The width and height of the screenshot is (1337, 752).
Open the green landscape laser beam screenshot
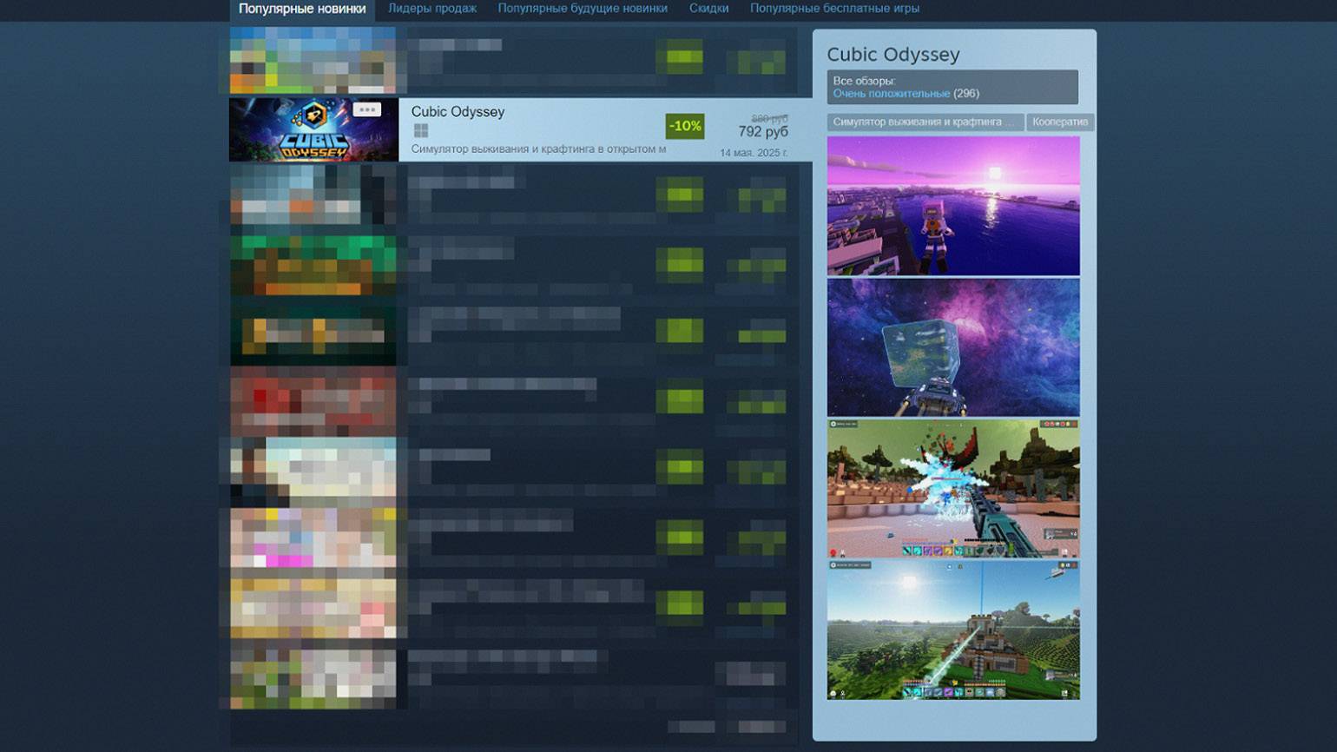coord(953,630)
